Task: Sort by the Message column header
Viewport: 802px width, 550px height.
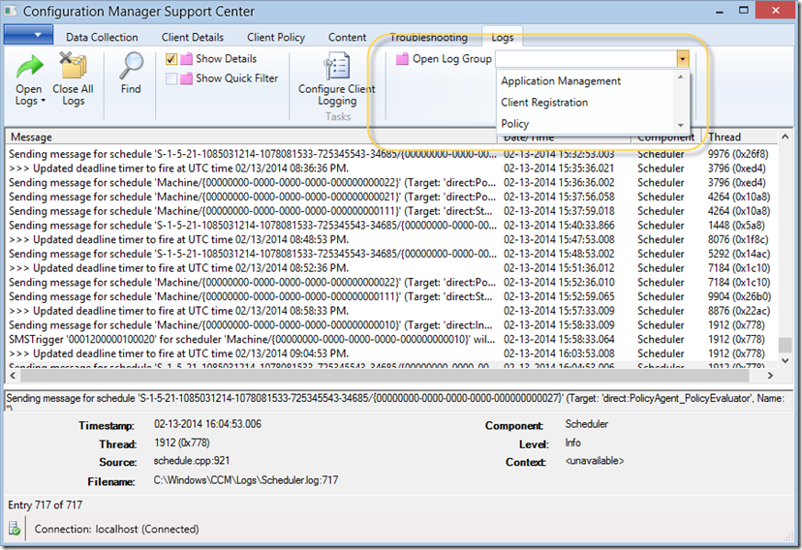Action: (x=251, y=137)
